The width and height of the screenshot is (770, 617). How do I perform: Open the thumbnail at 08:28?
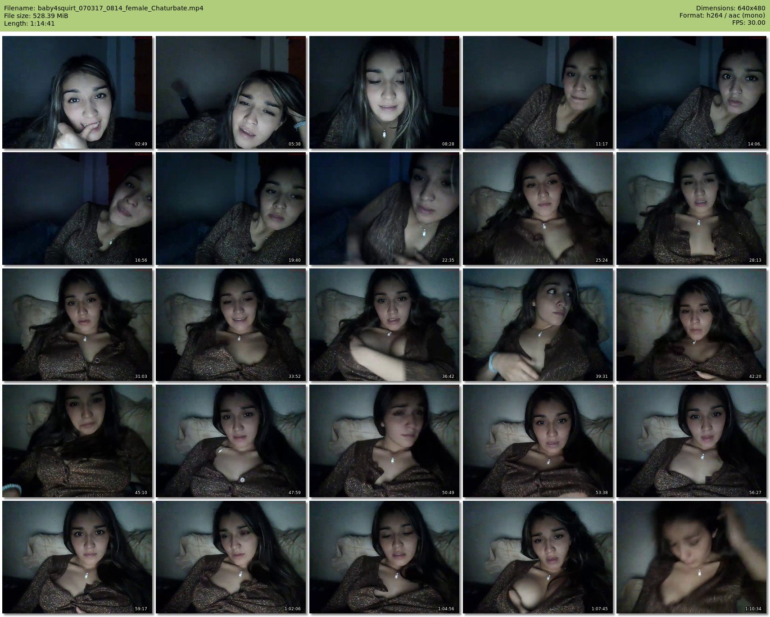[385, 92]
